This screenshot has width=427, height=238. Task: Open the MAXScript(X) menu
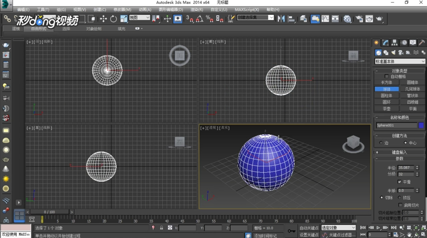[x=247, y=9]
